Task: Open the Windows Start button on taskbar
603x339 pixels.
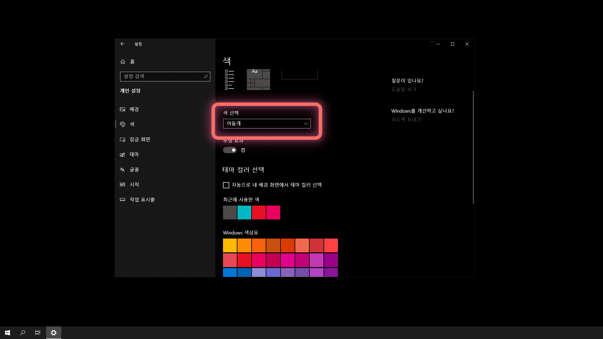Action: [8, 332]
